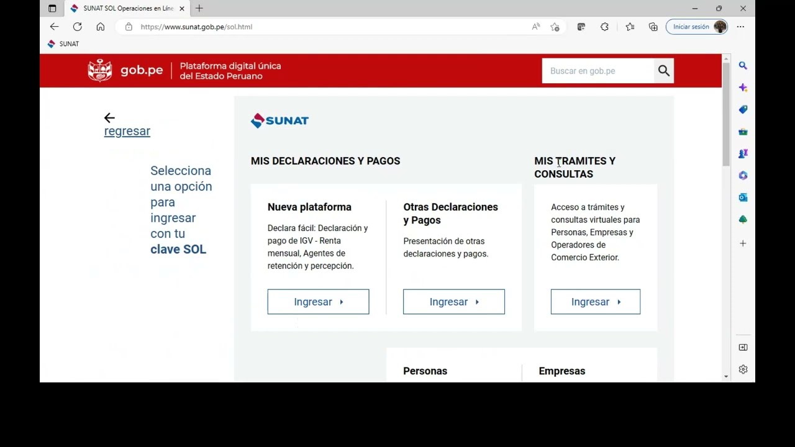Click Ingresar under Nueva plataforma

(318, 302)
